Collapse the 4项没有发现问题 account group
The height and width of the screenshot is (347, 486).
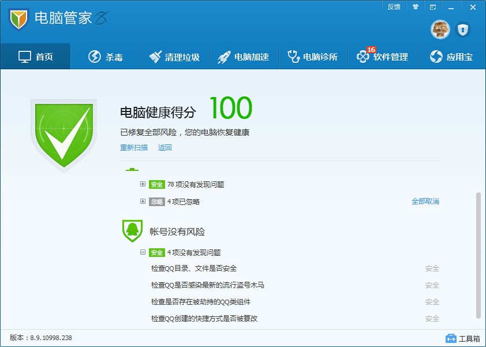pyautogui.click(x=143, y=252)
